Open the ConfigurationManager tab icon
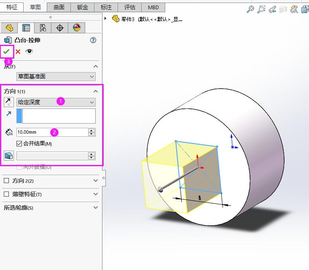The height and width of the screenshot is (270, 309). pos(43,28)
